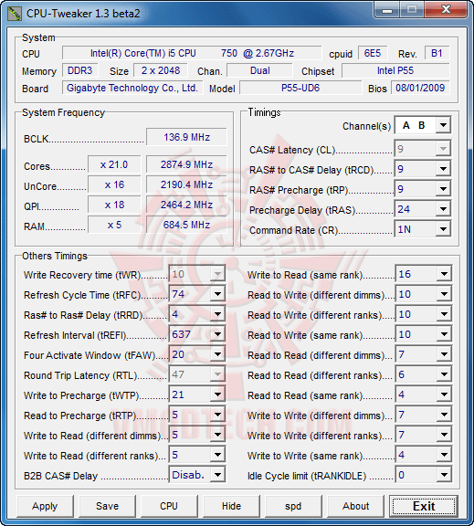Click the CPU name field
The height and width of the screenshot is (526, 474).
pyautogui.click(x=192, y=53)
